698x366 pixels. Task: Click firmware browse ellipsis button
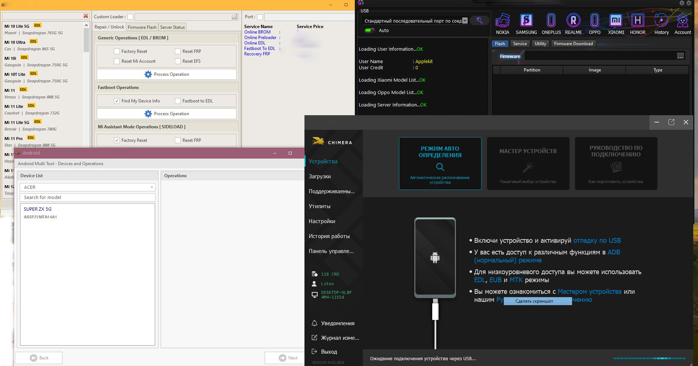(680, 56)
